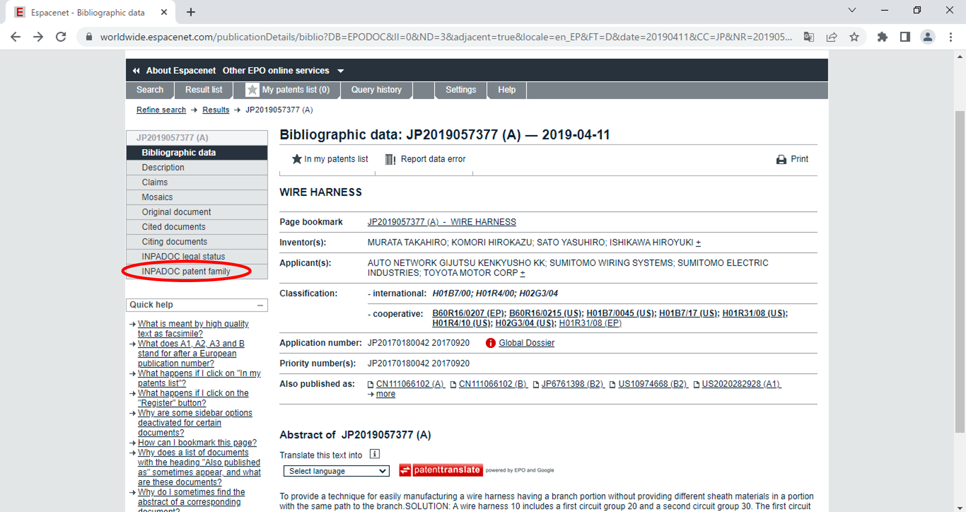Reload the Espacenet page
966x512 pixels.
click(x=61, y=37)
